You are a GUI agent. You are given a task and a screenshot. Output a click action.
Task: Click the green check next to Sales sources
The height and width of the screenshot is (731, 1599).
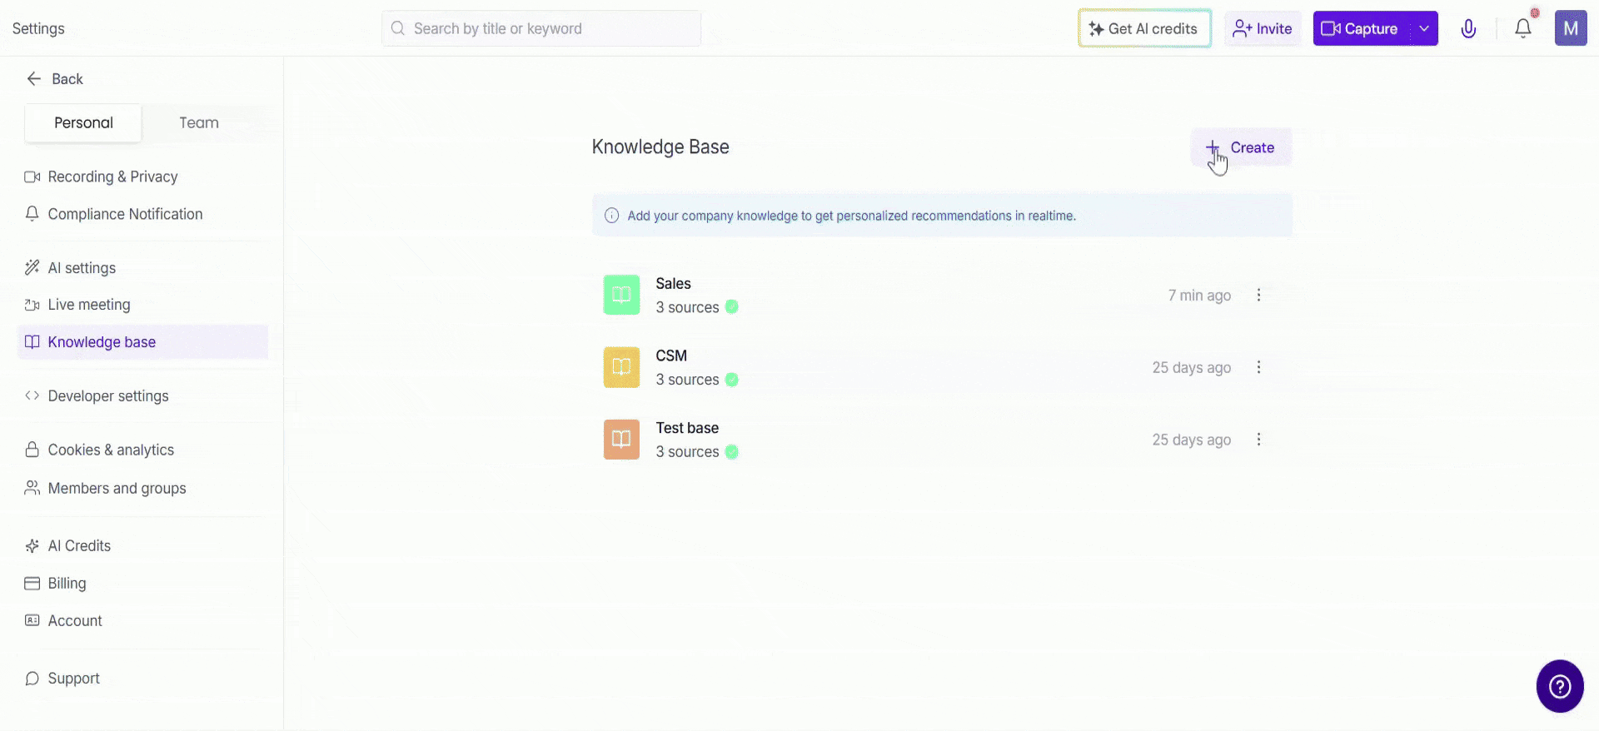[731, 306]
